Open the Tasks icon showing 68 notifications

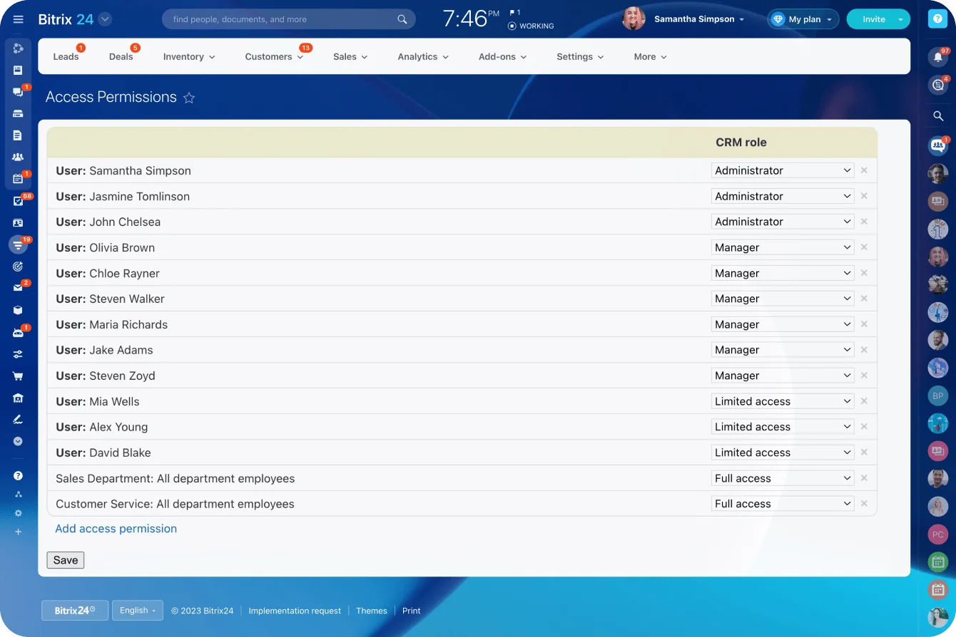pos(19,200)
